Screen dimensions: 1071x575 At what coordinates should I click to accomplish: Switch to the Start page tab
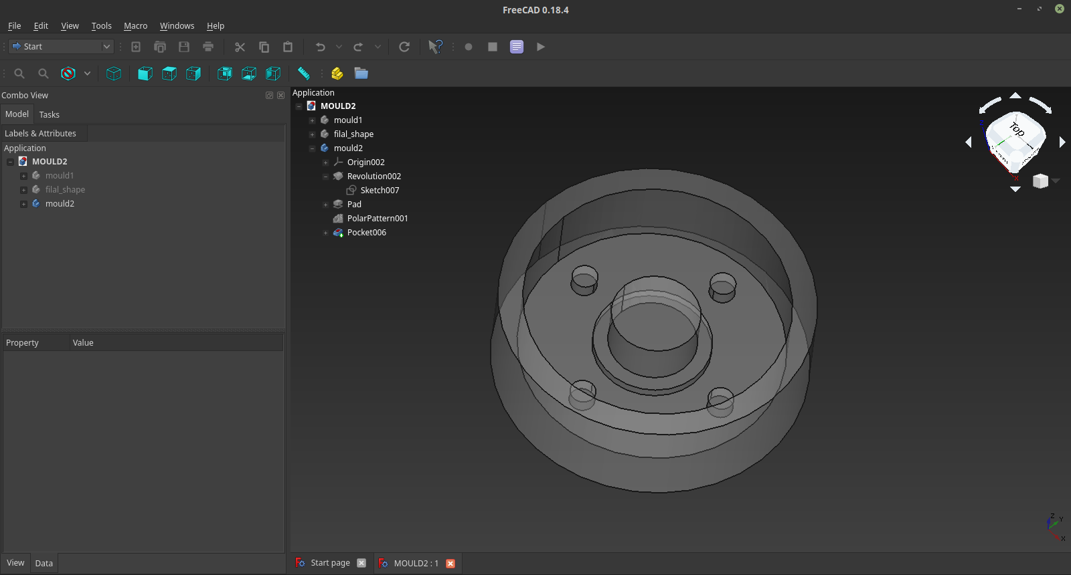click(331, 563)
